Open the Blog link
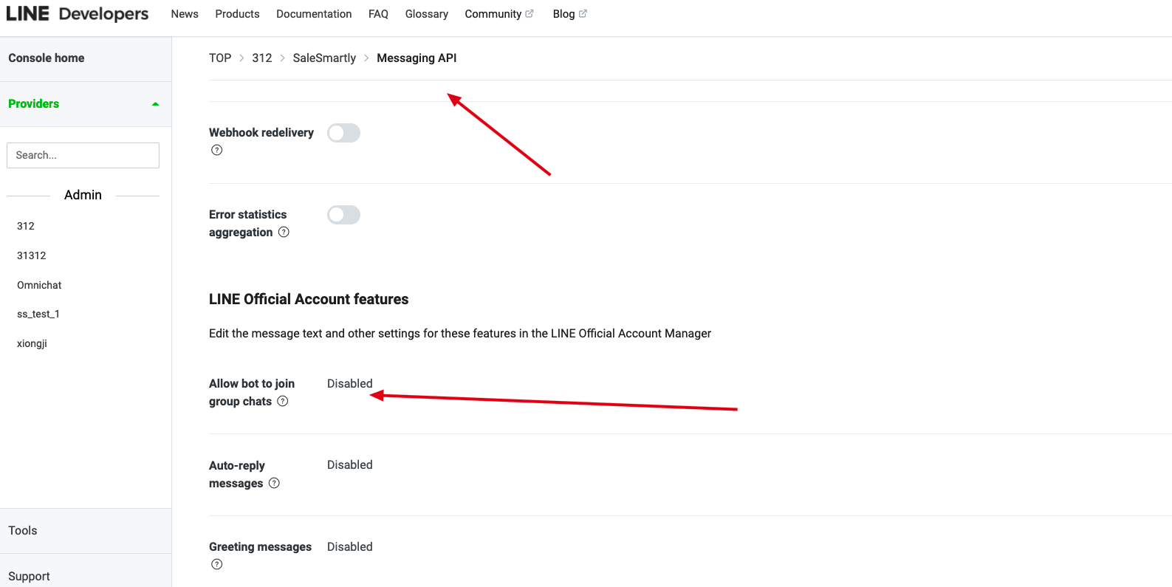The height and width of the screenshot is (587, 1172). click(563, 14)
